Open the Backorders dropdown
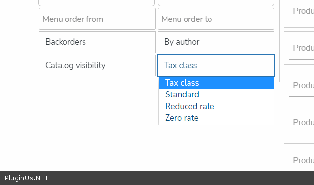314x185 pixels. pos(97,42)
